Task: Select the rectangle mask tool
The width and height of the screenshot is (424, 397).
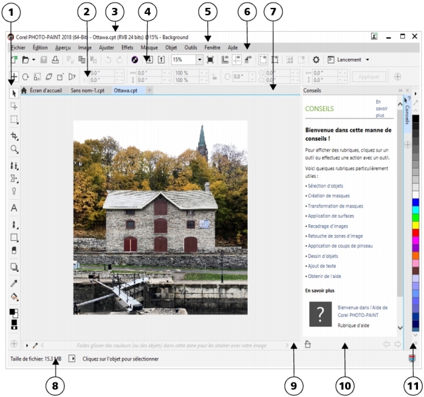Action: 14,120
